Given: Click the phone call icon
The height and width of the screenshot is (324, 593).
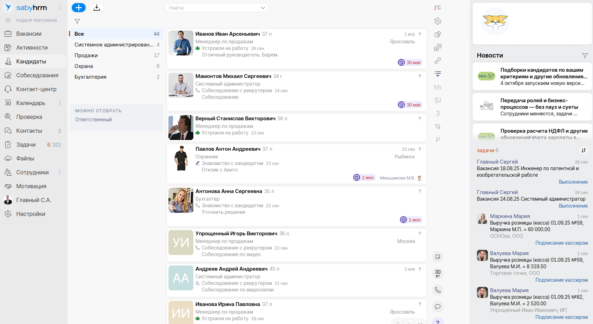Looking at the screenshot, I should 438,290.
